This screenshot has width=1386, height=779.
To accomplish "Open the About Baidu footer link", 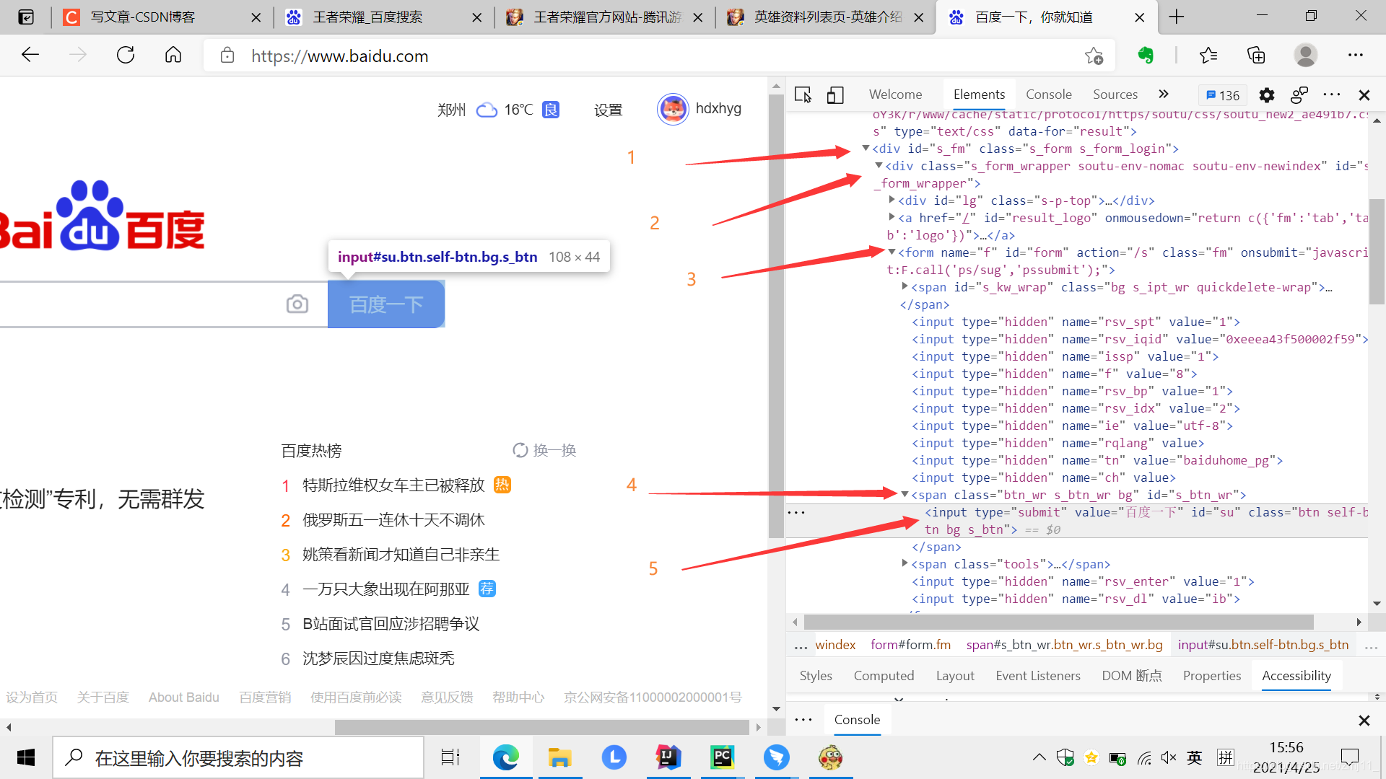I will click(x=183, y=697).
